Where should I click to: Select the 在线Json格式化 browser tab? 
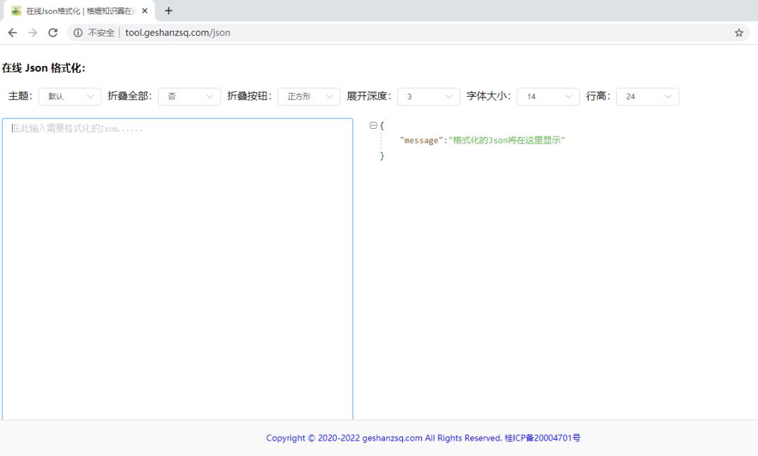(x=77, y=11)
